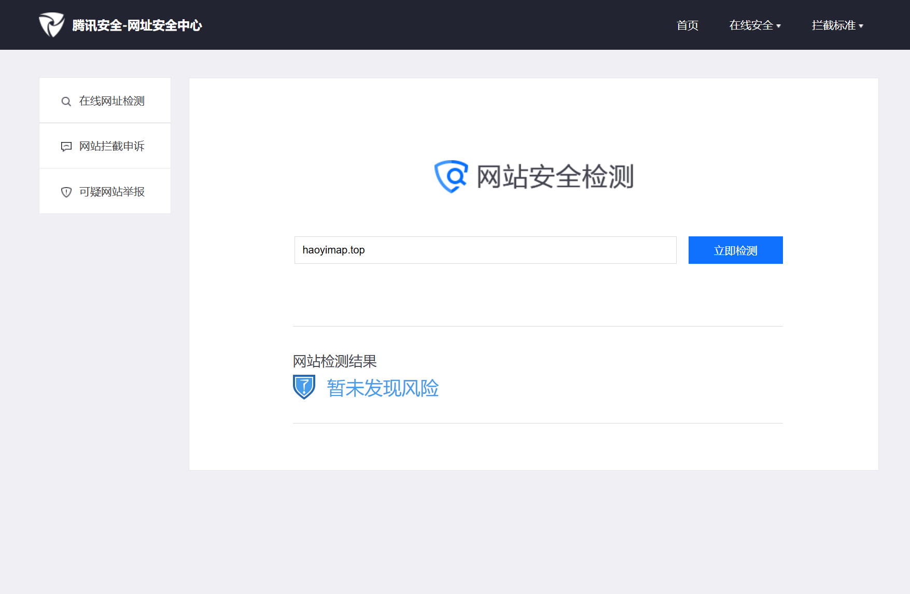Select 在线网址检测 in the sidebar
The width and height of the screenshot is (910, 594).
click(x=105, y=101)
